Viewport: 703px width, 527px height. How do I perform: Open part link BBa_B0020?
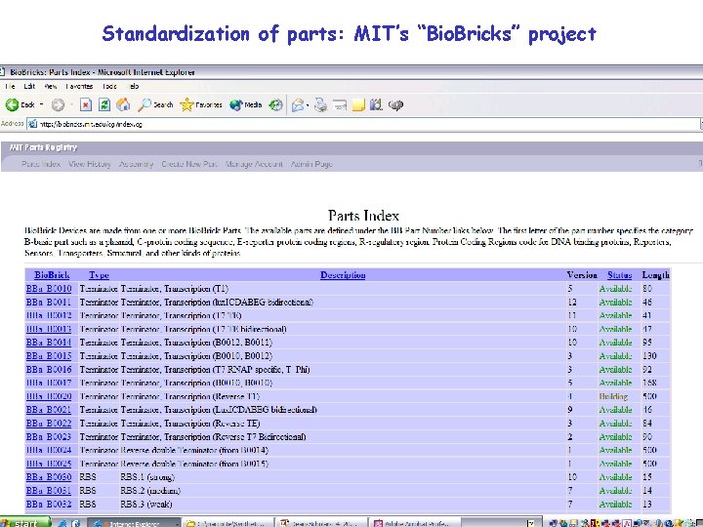click(x=49, y=396)
